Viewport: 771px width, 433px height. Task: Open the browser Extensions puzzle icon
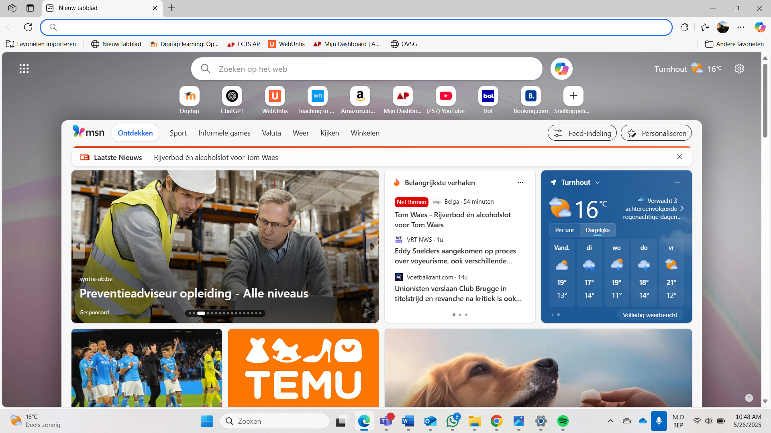pos(685,27)
